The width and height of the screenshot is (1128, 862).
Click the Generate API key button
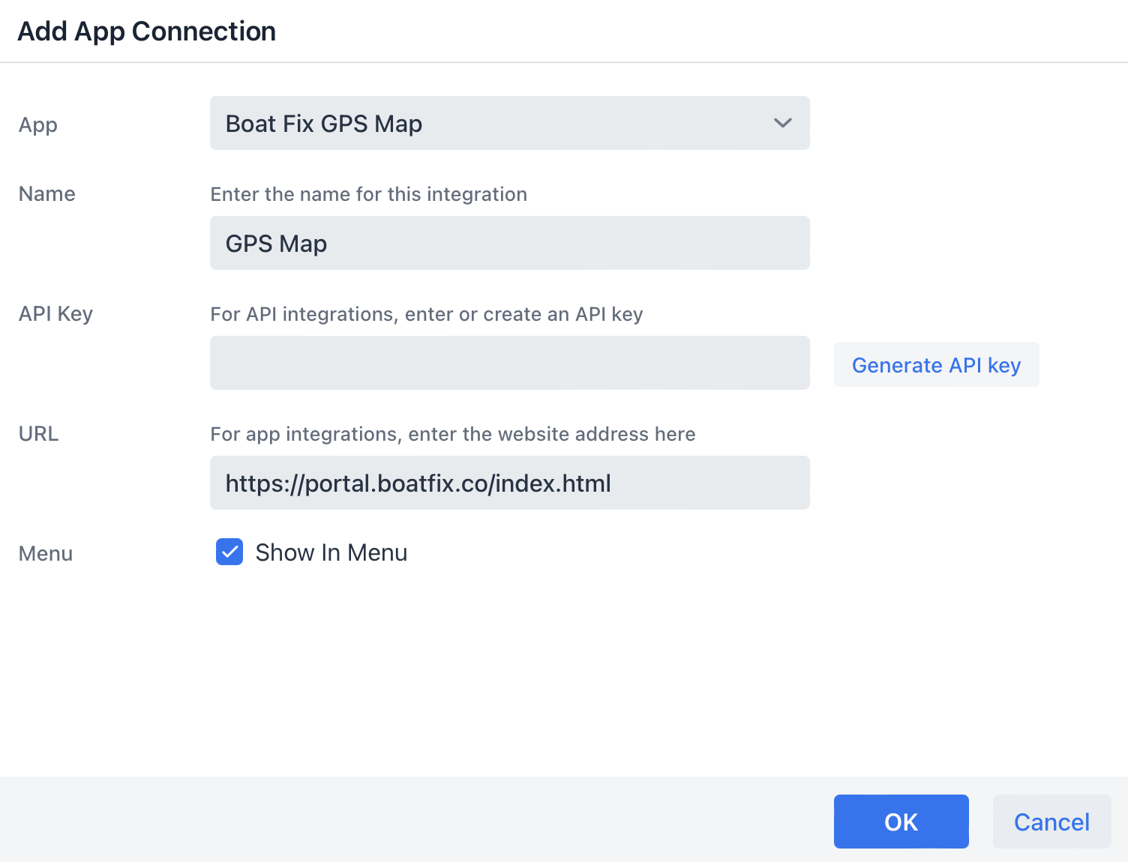coord(936,364)
